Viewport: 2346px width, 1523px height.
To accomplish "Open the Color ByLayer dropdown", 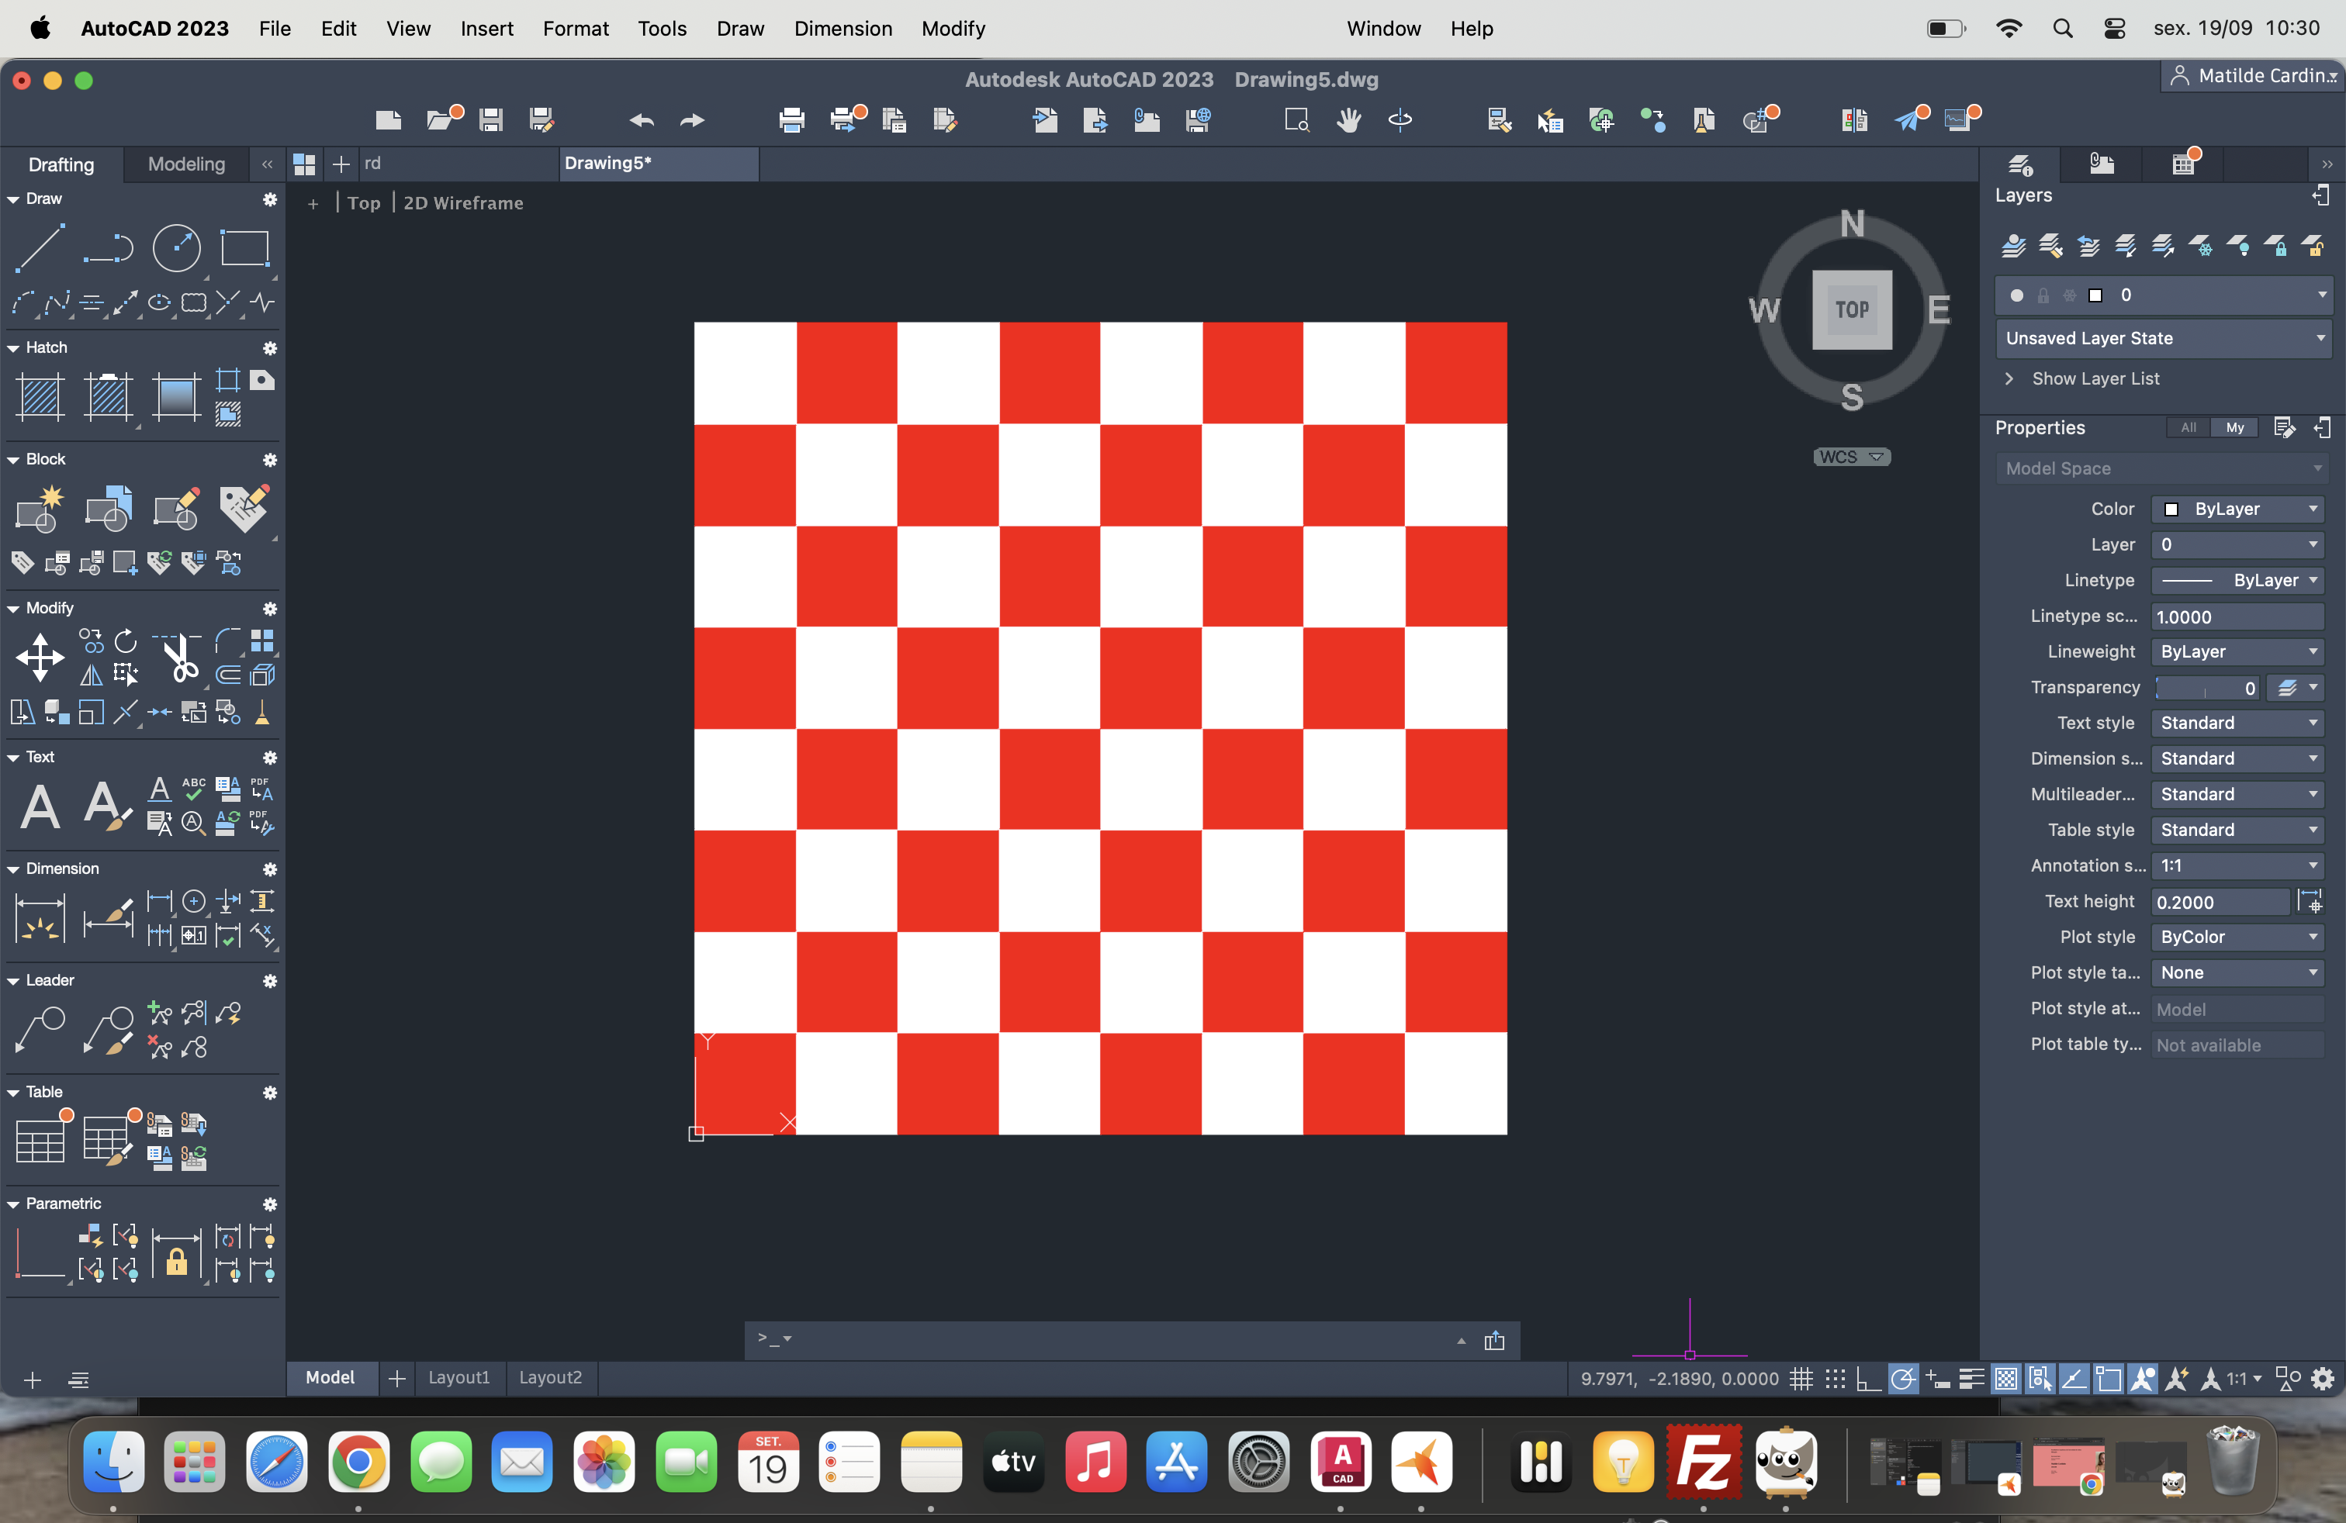I will [2237, 509].
